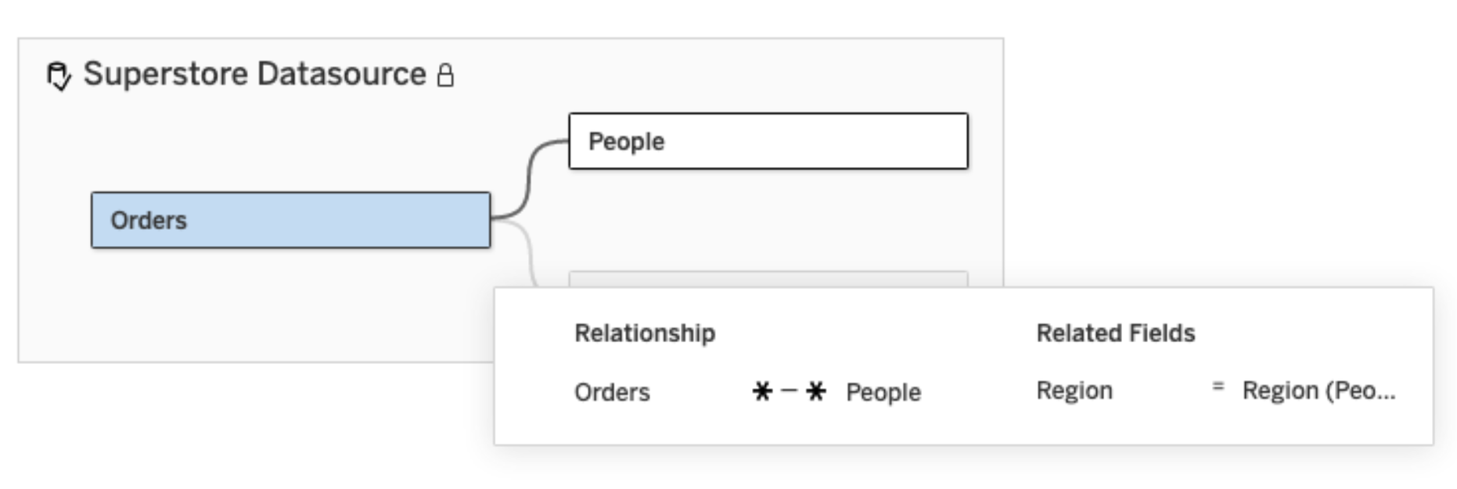Image resolution: width=1457 pixels, height=489 pixels.
Task: Click the published datasource icon
Action: pyautogui.click(x=59, y=76)
